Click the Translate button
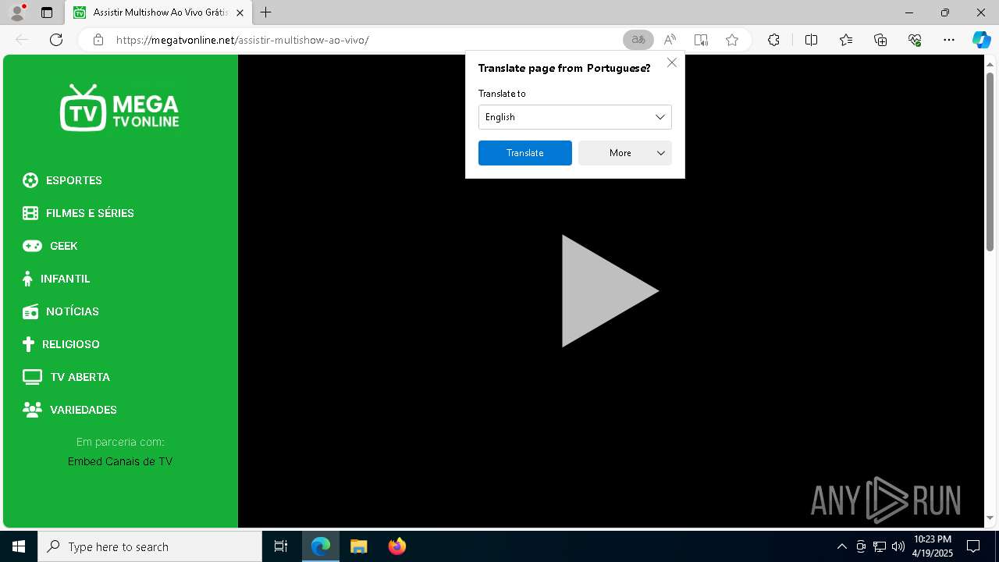Viewport: 999px width, 562px height. click(525, 153)
